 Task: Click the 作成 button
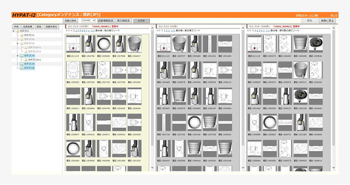[16, 26]
